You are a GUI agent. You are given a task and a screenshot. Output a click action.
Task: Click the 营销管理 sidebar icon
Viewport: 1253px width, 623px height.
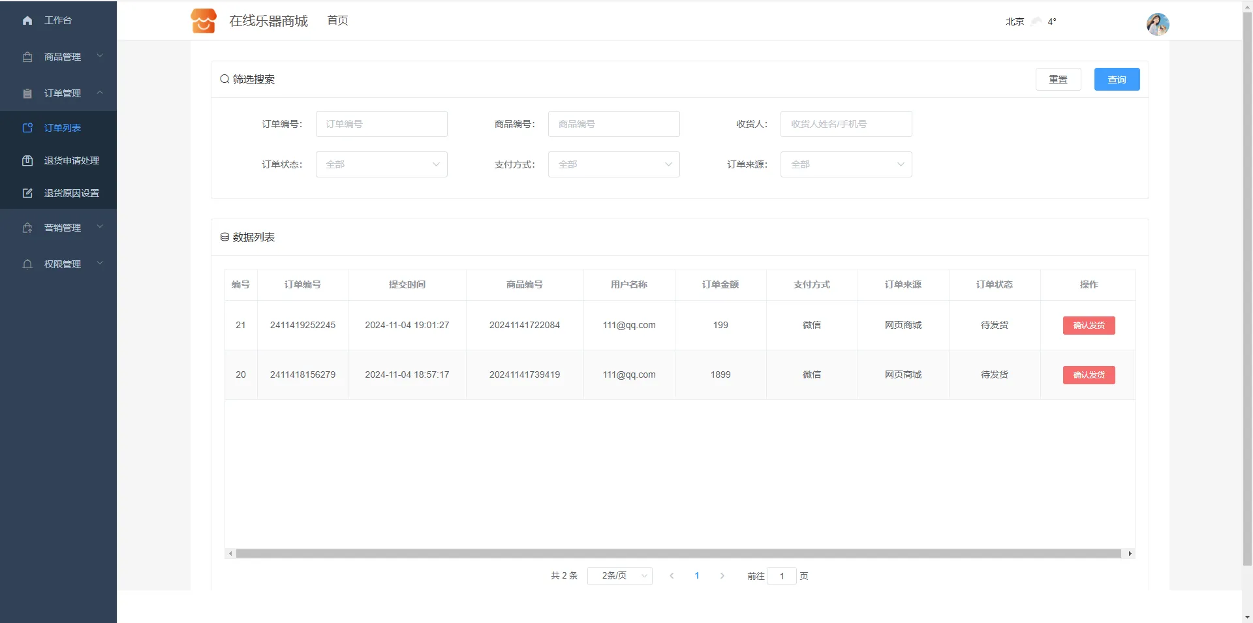pos(27,228)
